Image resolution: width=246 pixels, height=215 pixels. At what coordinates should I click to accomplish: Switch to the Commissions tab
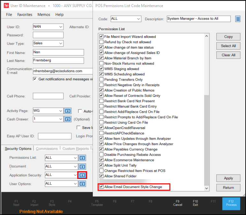(x=47, y=149)
